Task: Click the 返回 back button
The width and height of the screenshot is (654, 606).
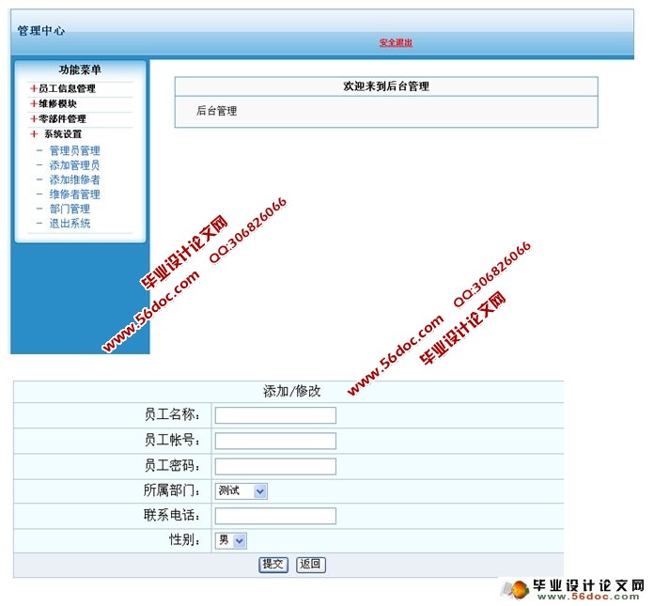Action: pyautogui.click(x=311, y=565)
